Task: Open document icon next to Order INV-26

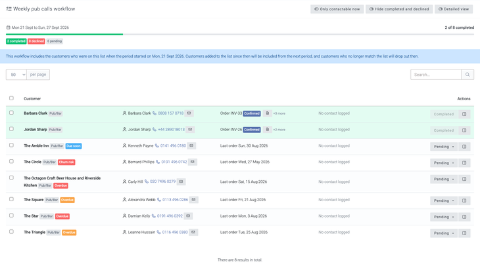Action: point(267,130)
